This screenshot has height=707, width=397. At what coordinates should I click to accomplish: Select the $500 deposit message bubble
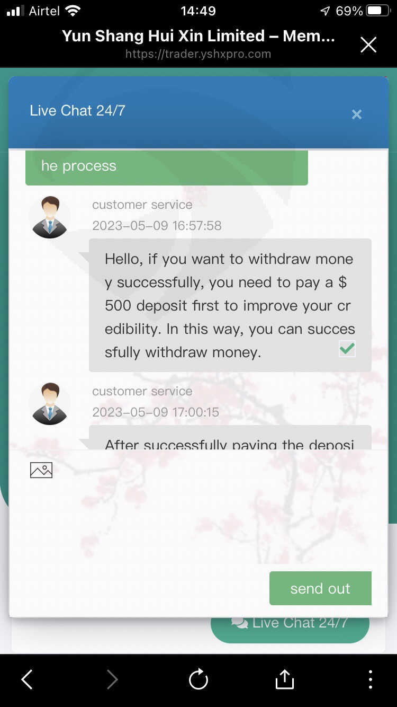230,305
